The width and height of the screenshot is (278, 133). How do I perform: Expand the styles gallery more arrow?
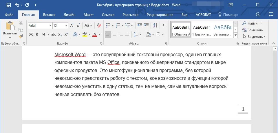pos(236,36)
